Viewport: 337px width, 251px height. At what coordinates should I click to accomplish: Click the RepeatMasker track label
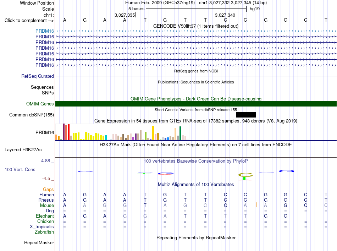(x=39, y=242)
